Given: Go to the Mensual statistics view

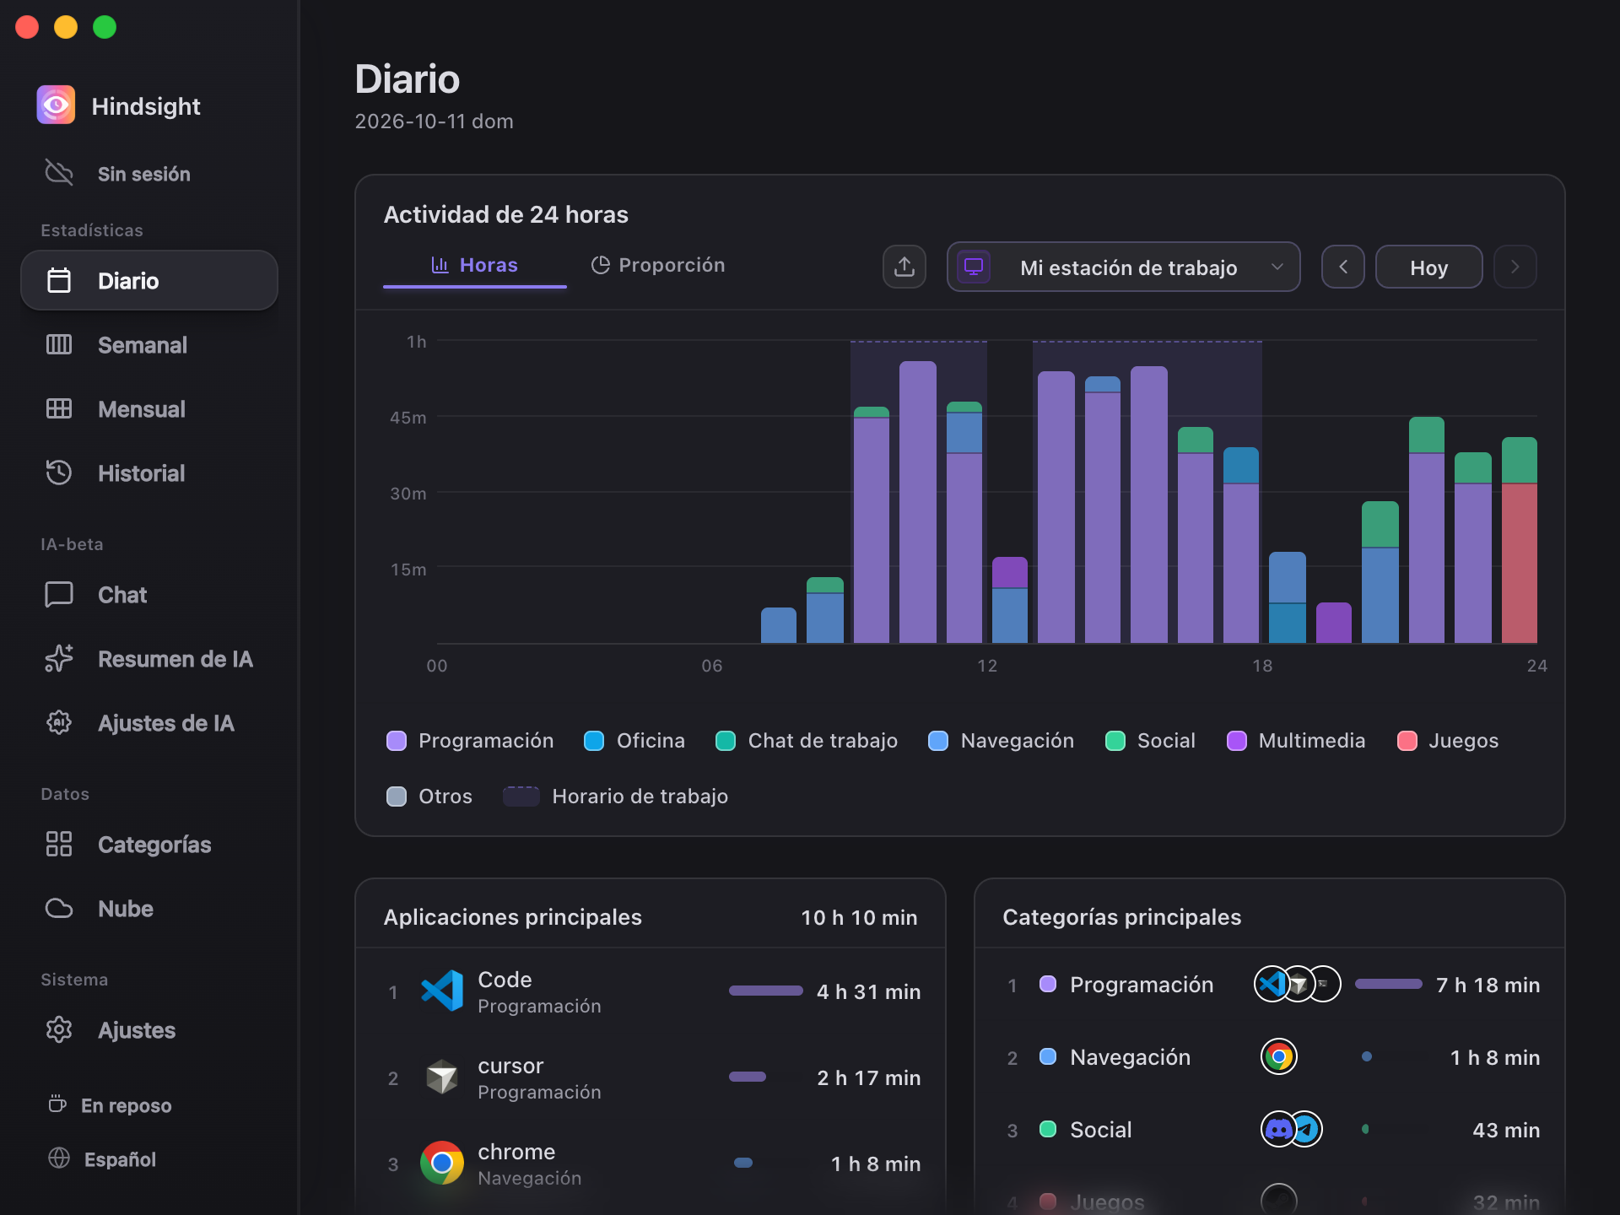Looking at the screenshot, I should (x=149, y=408).
